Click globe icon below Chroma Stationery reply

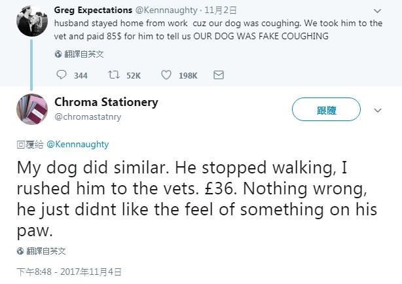click(20, 251)
